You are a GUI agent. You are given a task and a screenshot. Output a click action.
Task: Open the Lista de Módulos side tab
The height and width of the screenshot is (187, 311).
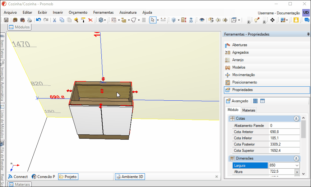(x=2, y=122)
